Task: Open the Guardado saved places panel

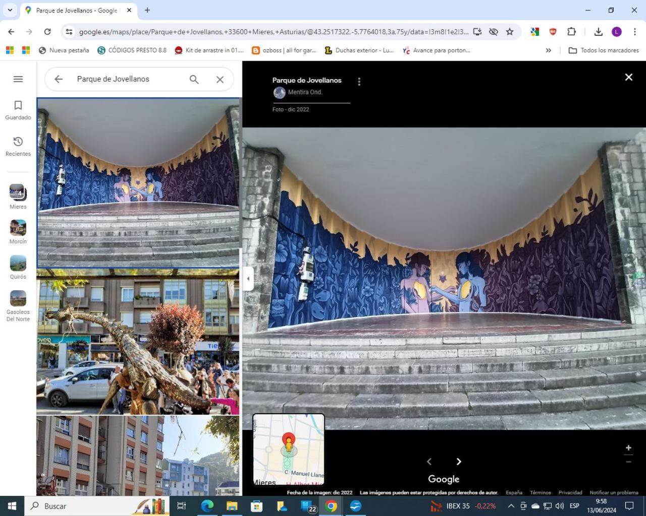Action: pos(18,110)
